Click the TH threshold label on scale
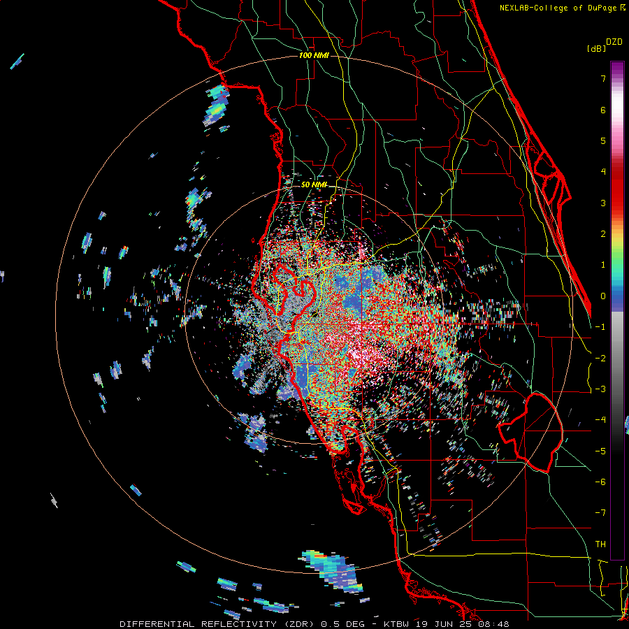The image size is (629, 629). click(x=600, y=544)
